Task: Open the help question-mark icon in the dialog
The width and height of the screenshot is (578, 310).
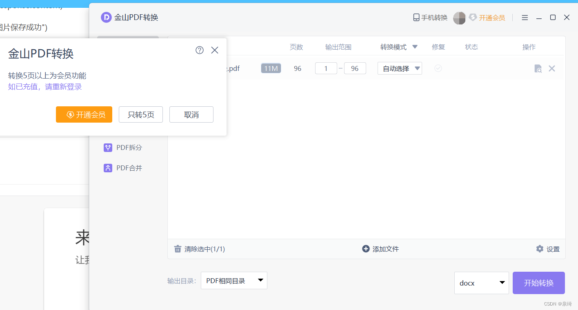Action: (199, 50)
